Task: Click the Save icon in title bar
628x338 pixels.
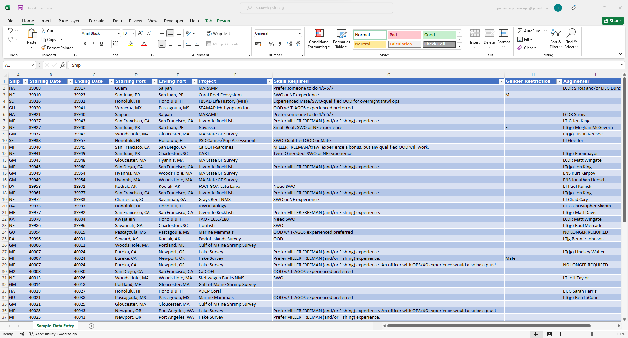Action: (20, 8)
